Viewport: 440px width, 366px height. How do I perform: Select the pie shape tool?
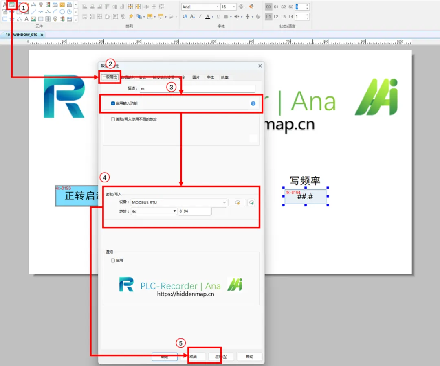[x=69, y=12]
